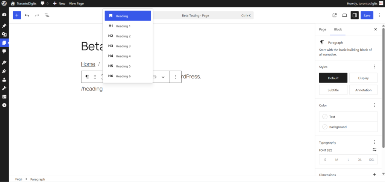Switch to the Page tab
385x182 pixels.
(x=323, y=29)
